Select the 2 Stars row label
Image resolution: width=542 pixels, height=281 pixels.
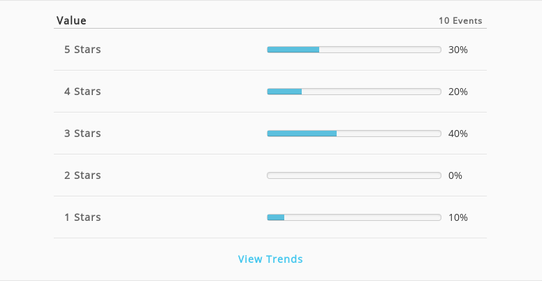tap(82, 175)
